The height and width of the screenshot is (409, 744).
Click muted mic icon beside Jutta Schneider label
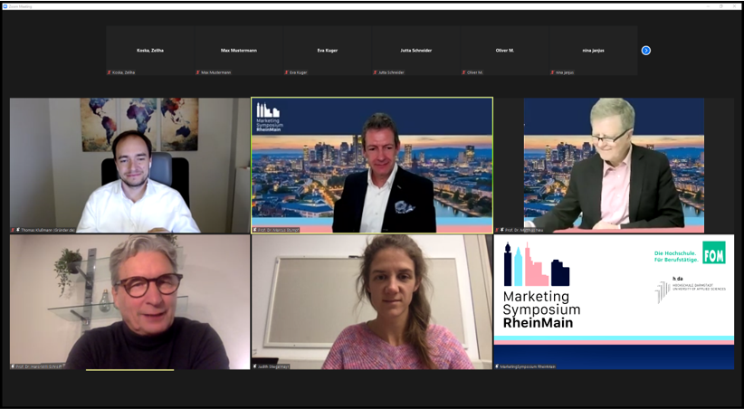pyautogui.click(x=376, y=72)
